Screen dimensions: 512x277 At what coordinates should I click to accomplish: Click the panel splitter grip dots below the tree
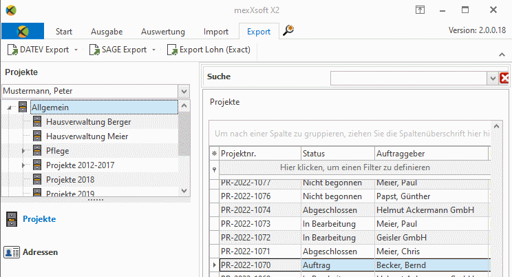(x=96, y=200)
